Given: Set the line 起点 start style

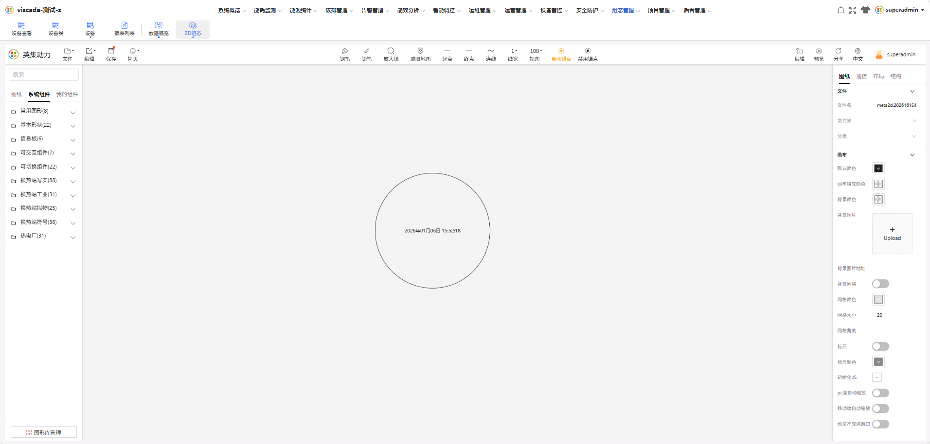Looking at the screenshot, I should pos(447,54).
